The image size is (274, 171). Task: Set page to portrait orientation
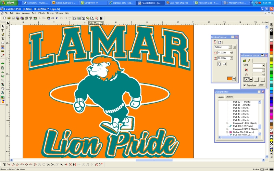(x=220, y=64)
